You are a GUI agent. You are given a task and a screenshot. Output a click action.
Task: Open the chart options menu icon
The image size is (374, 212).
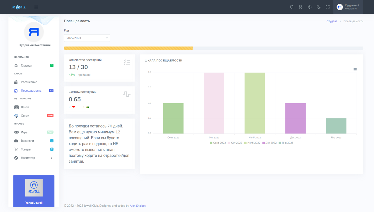[355, 70]
